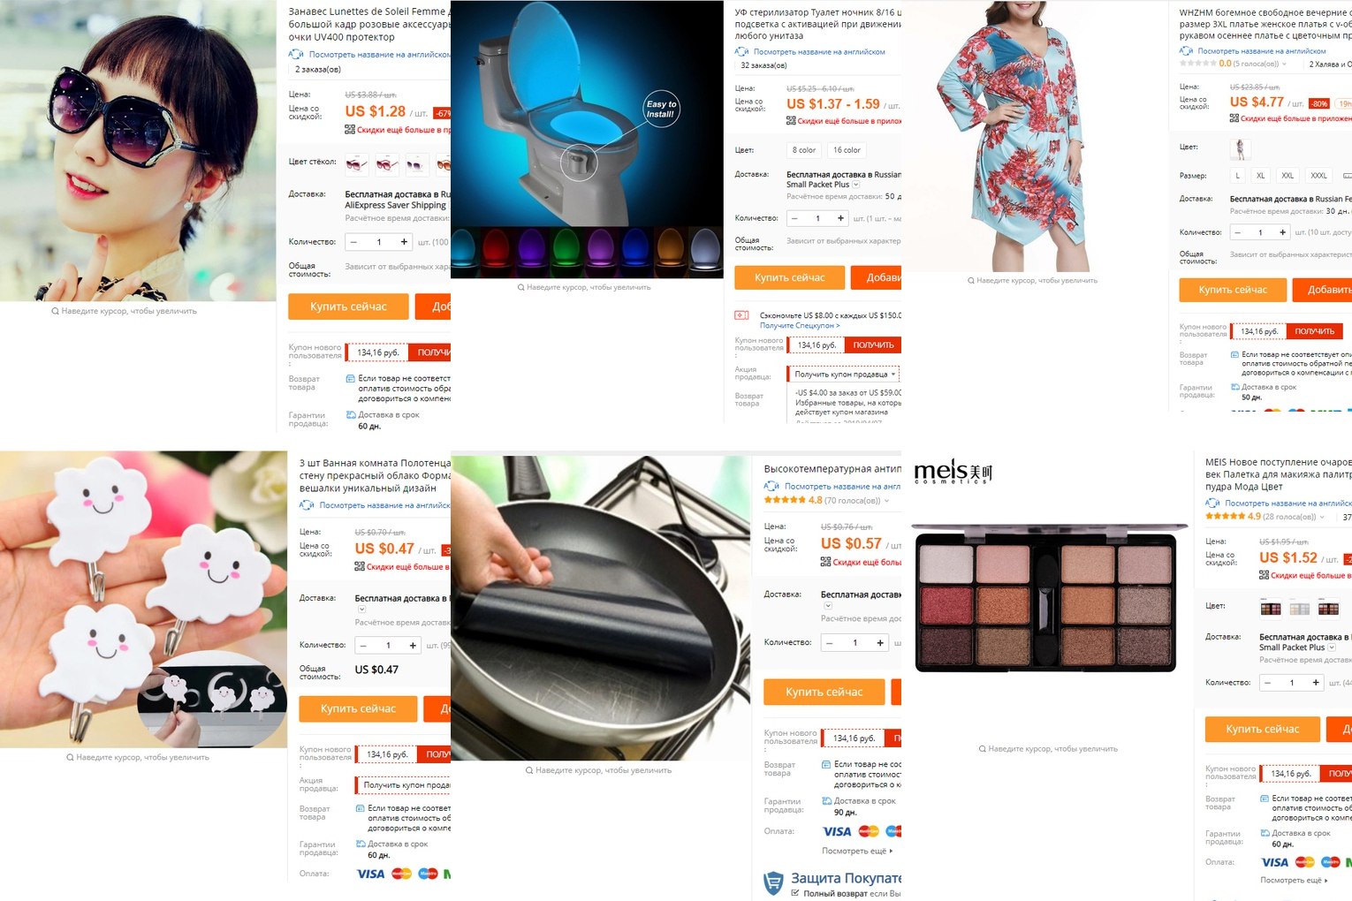Expand 'Small Packet Plus' shipping dropdown on toilet light

tap(855, 185)
